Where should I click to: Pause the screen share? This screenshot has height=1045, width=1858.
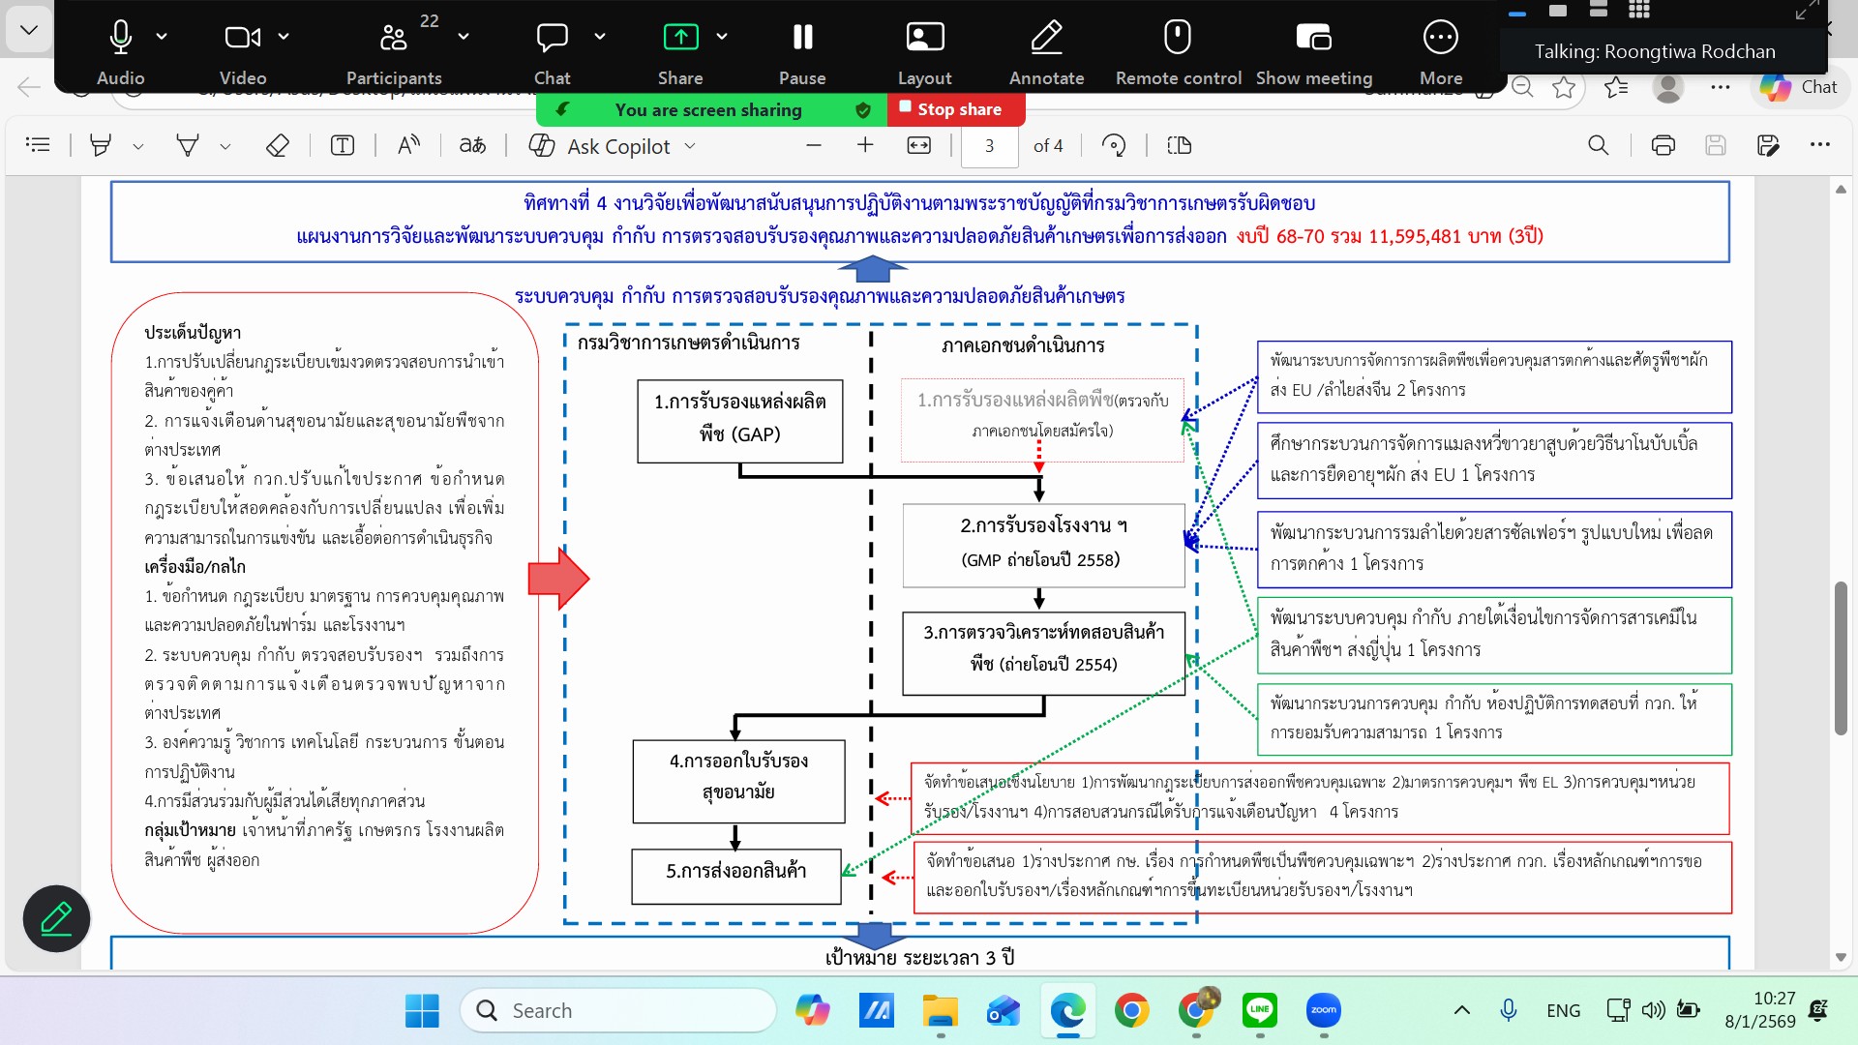click(802, 38)
